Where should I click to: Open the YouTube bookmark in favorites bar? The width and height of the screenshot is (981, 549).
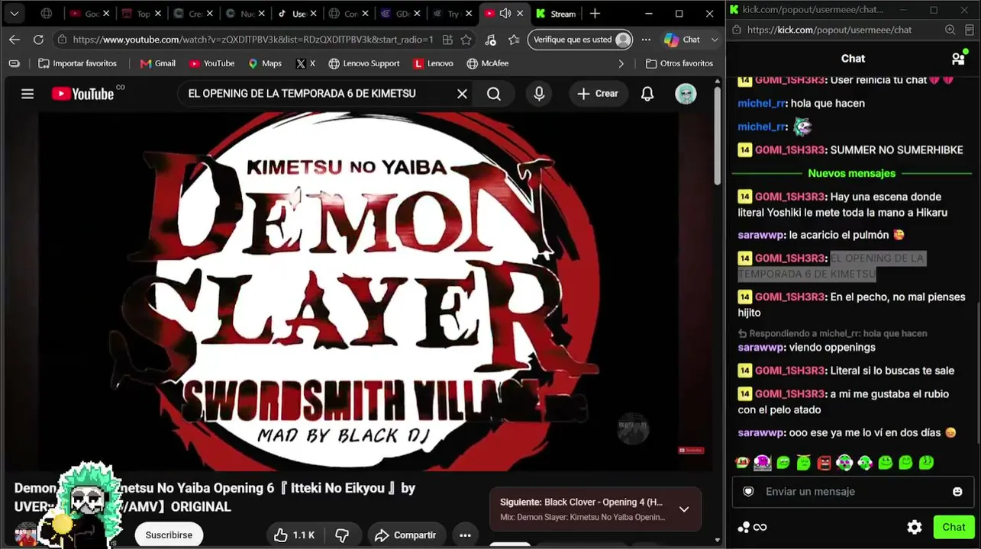(211, 63)
